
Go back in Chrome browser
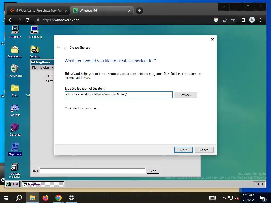tap(11, 20)
